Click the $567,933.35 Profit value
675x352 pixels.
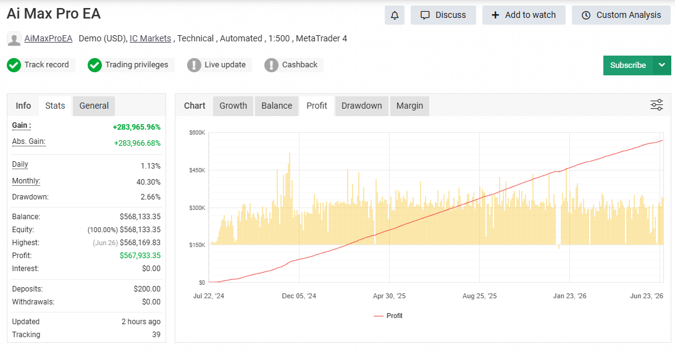(x=140, y=255)
